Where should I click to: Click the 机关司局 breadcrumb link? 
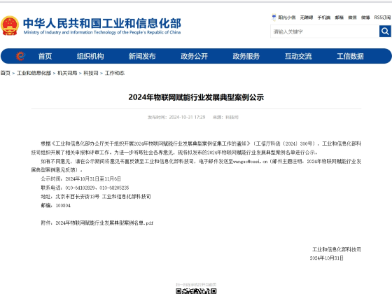67,73
